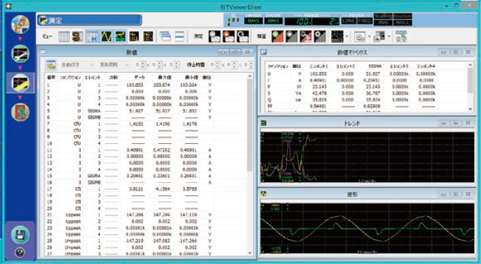Click the exit door icon in the sidebar
Image resolution: width=481 pixels, height=264 pixels.
tap(21, 112)
